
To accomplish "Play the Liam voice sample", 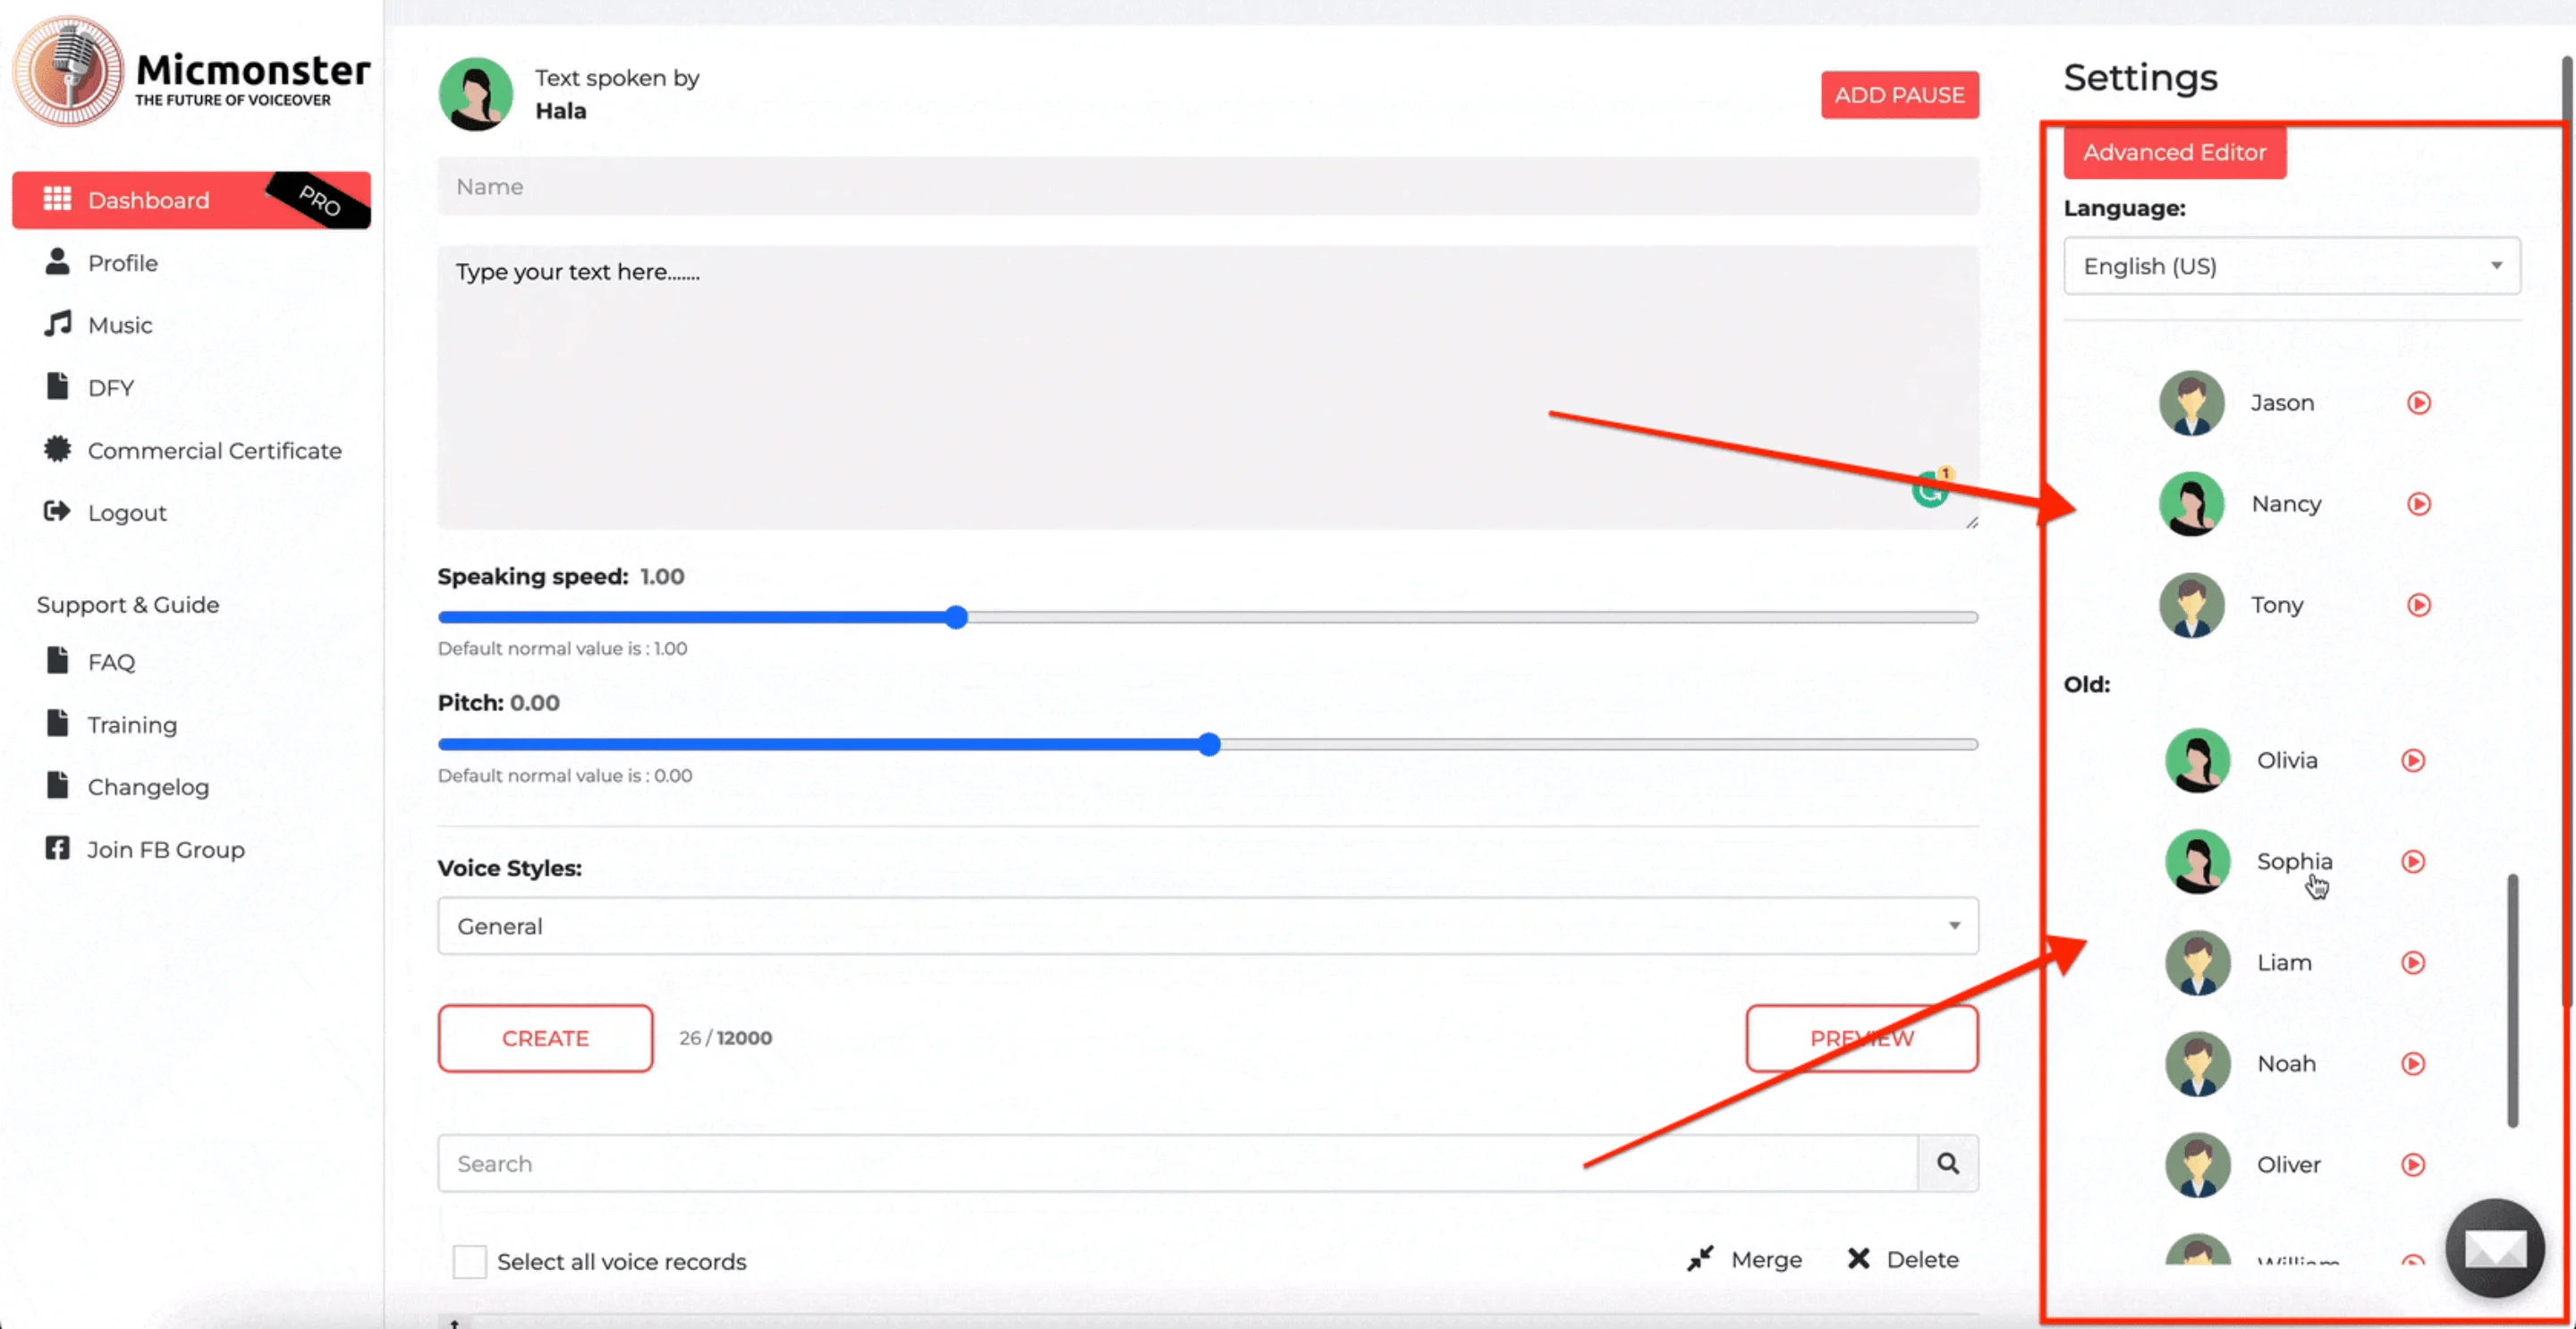I will 2413,963.
